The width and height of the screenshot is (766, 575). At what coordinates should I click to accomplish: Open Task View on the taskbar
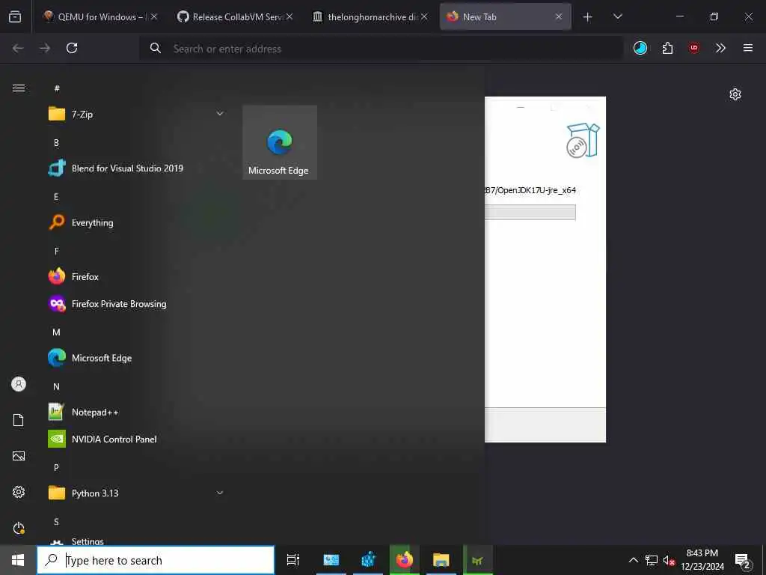click(x=293, y=560)
